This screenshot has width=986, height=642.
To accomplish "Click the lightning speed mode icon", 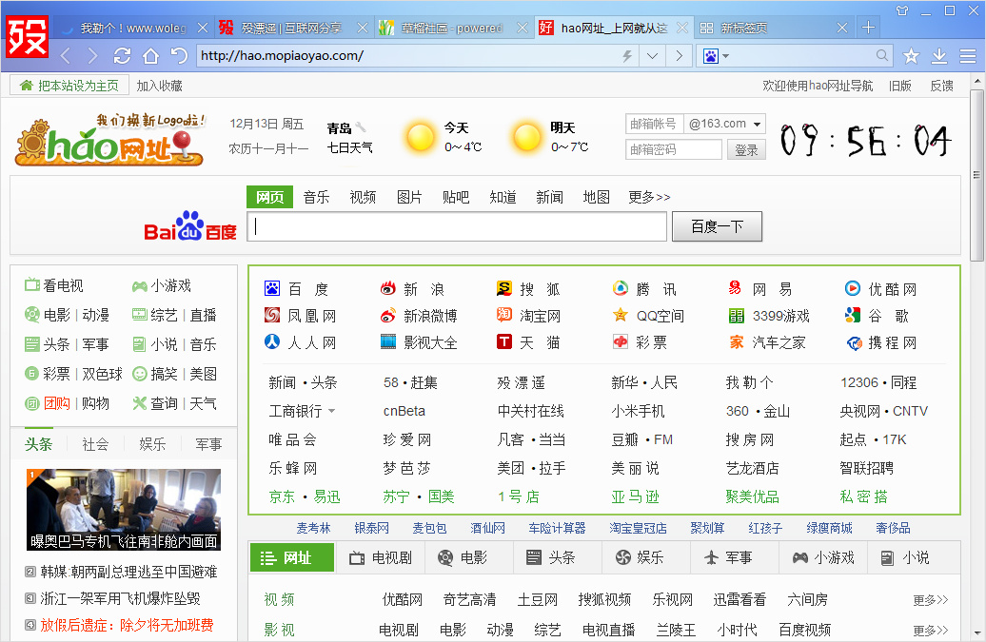I will (627, 56).
